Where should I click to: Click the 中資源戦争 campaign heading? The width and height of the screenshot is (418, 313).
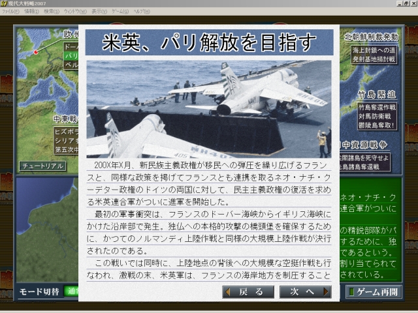364,145
